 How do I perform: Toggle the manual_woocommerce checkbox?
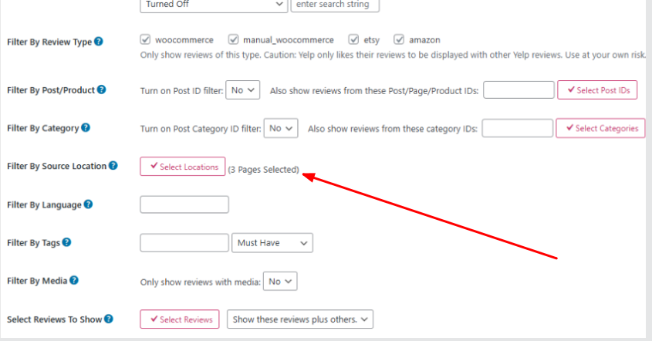click(x=233, y=39)
